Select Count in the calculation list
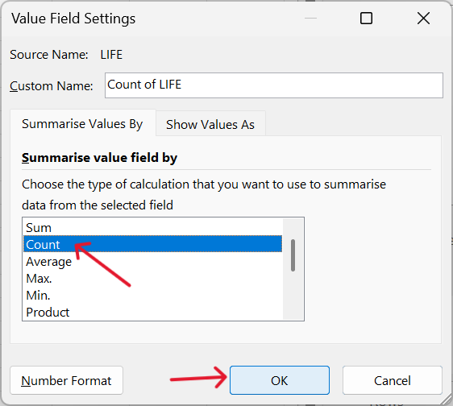The width and height of the screenshot is (453, 406). coord(152,244)
